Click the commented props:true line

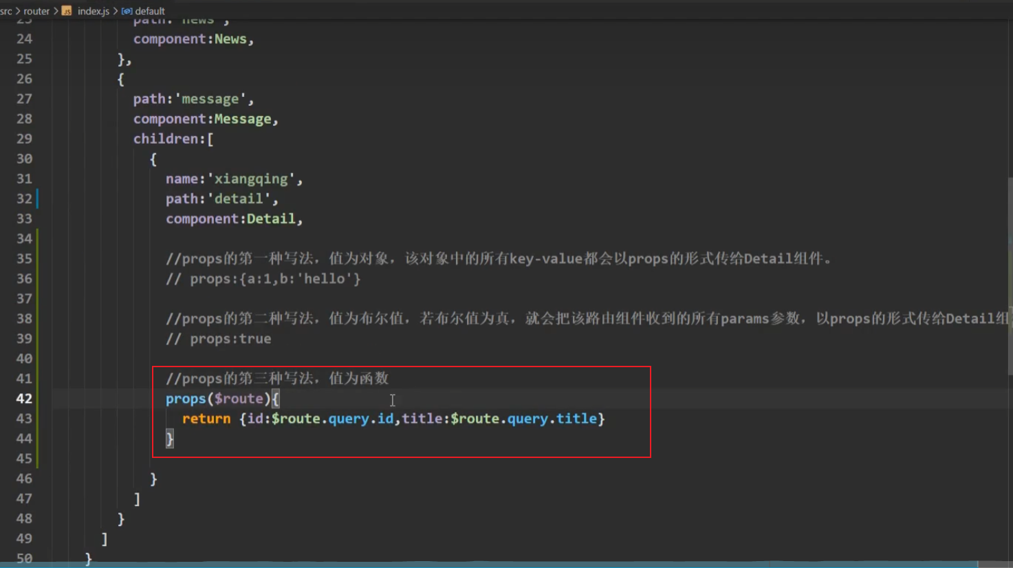[x=218, y=339]
